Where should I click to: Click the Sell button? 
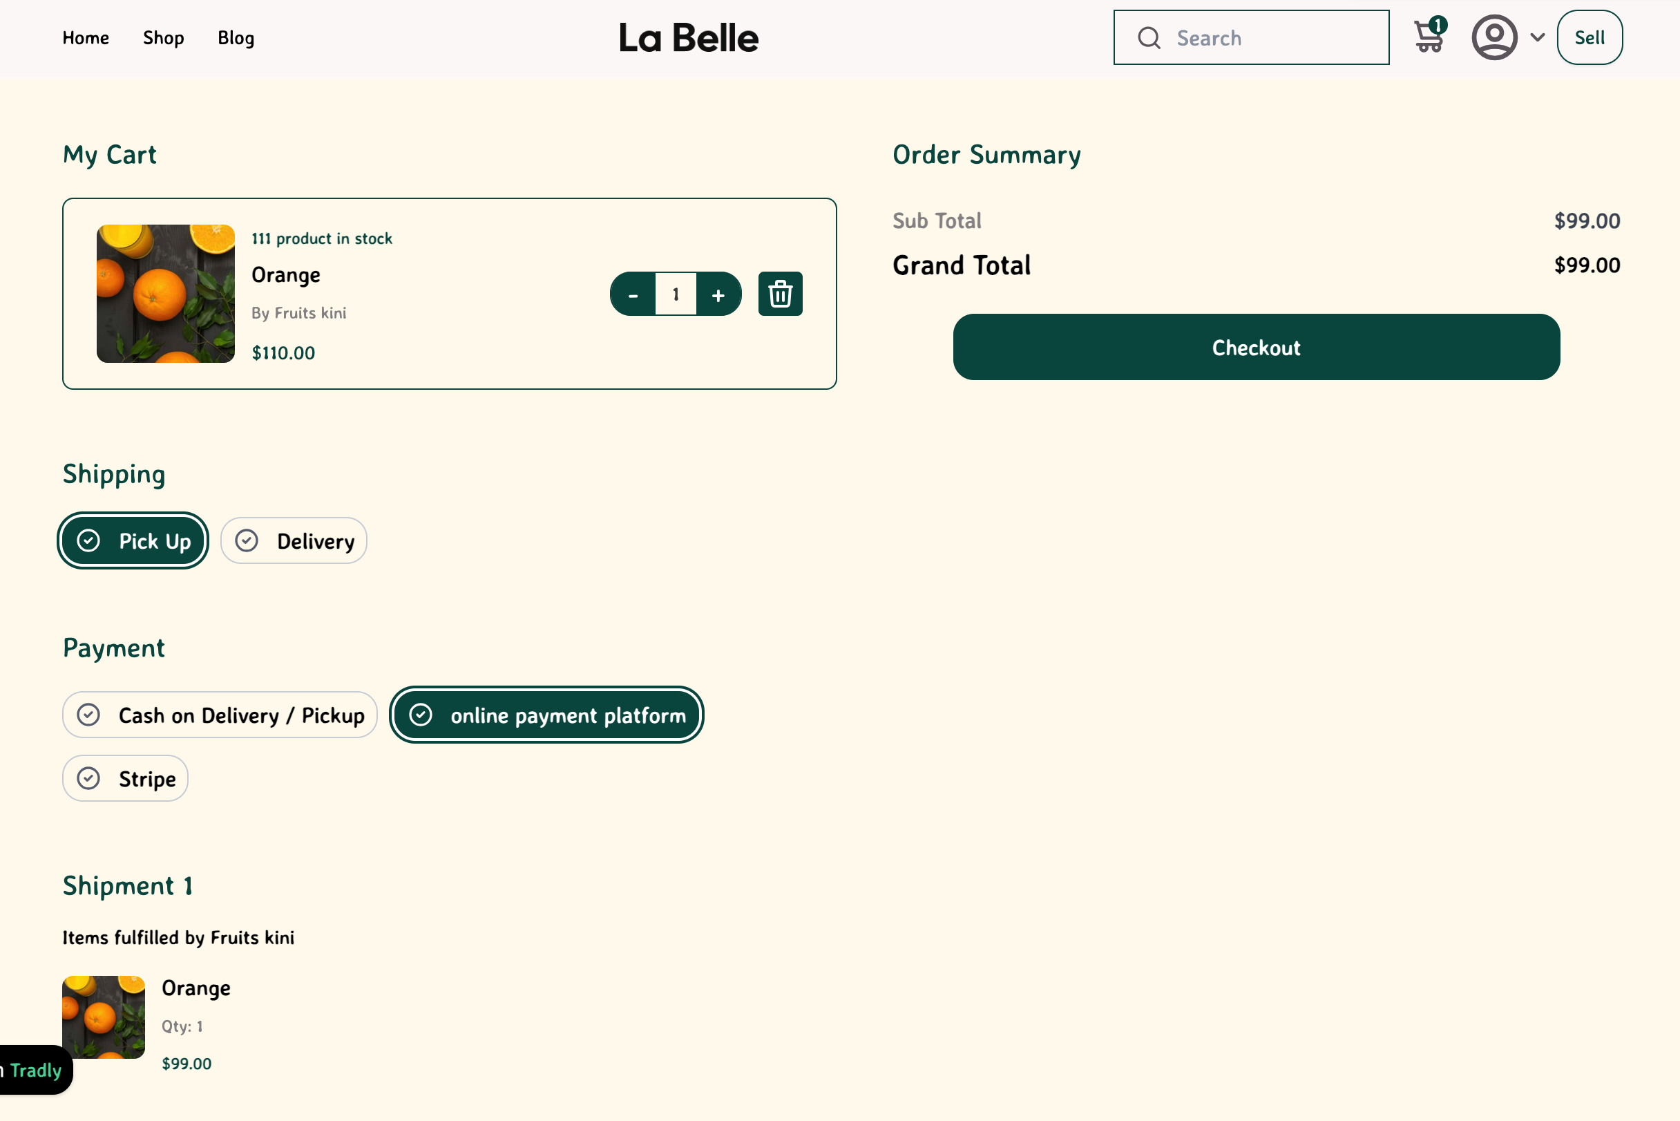tap(1590, 38)
